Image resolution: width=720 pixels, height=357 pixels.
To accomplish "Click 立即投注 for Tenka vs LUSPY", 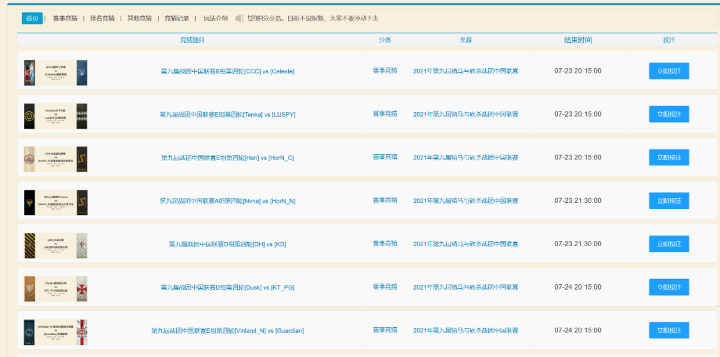I will pos(669,114).
